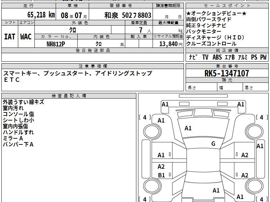Click the 諸元 header
Screen dimensions: 270x202
tap(227, 80)
